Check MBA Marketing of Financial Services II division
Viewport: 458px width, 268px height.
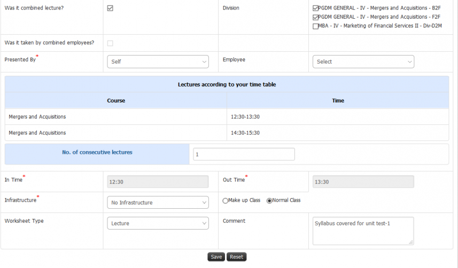(x=315, y=26)
